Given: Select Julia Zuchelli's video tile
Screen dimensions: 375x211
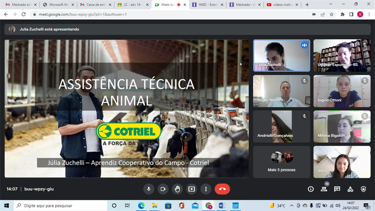Looking at the screenshot, I should pyautogui.click(x=282, y=56).
